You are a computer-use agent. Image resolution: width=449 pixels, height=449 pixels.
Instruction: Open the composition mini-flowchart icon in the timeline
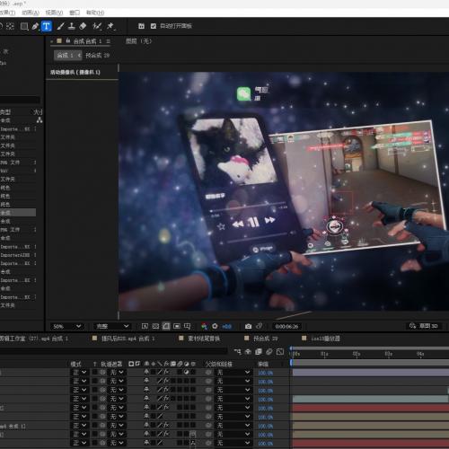tap(237, 352)
